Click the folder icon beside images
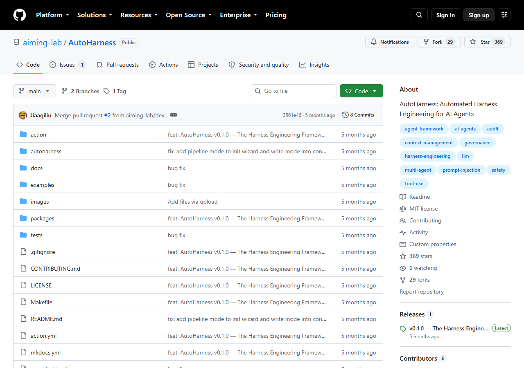 [23, 202]
